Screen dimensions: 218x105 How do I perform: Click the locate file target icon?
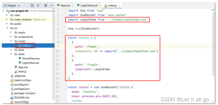click(32, 6)
